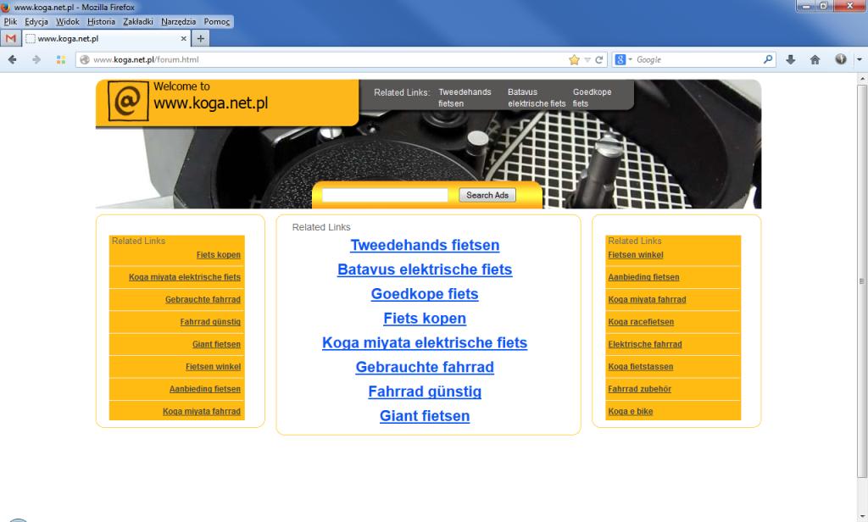Bookmark this page with the star icon
This screenshot has width=868, height=522.
[x=574, y=59]
